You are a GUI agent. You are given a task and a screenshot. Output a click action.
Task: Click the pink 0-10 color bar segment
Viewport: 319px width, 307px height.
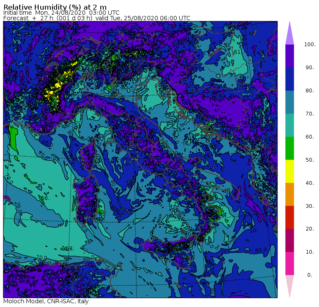[290, 264]
